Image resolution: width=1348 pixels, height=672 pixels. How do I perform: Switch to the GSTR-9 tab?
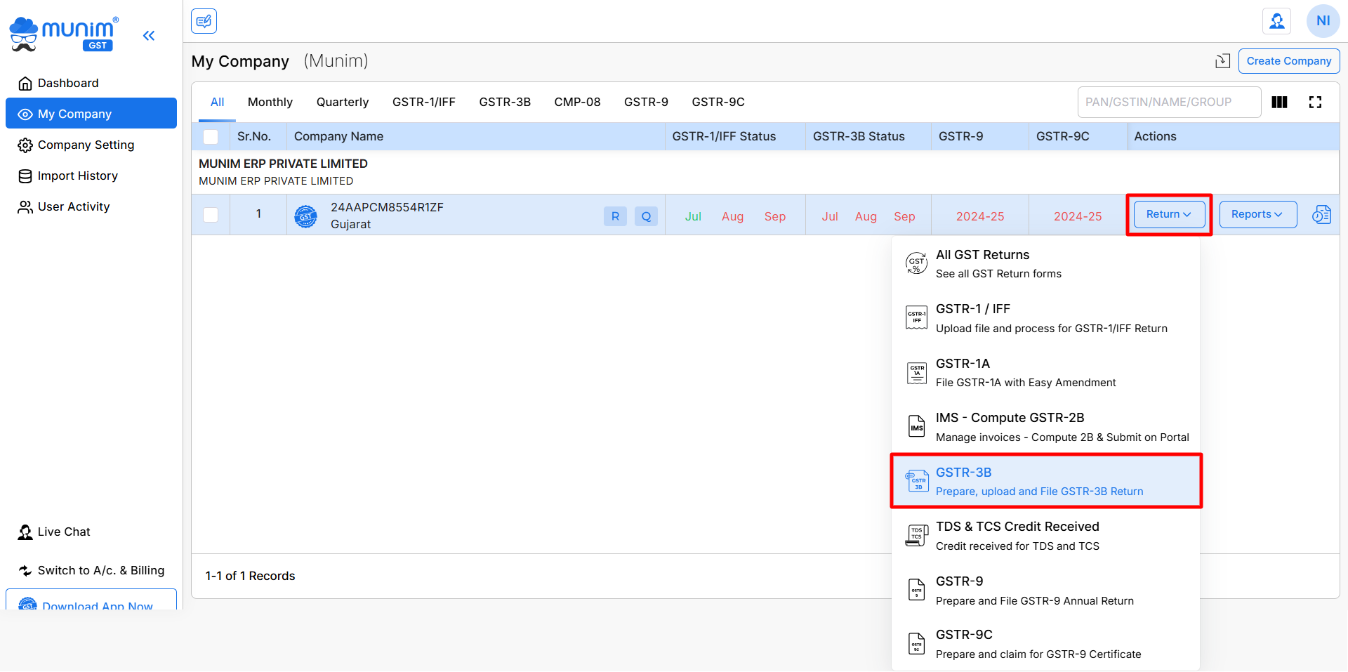[x=646, y=102]
